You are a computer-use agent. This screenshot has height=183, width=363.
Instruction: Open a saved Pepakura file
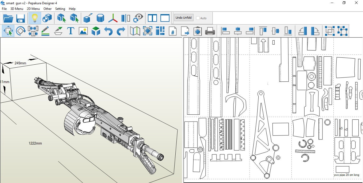click(8, 18)
